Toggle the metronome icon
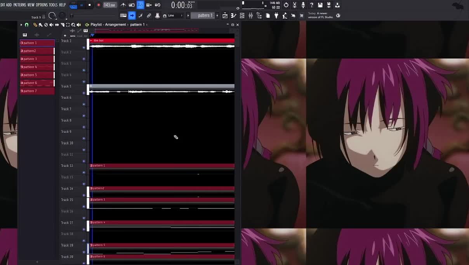 pyautogui.click(x=123, y=5)
